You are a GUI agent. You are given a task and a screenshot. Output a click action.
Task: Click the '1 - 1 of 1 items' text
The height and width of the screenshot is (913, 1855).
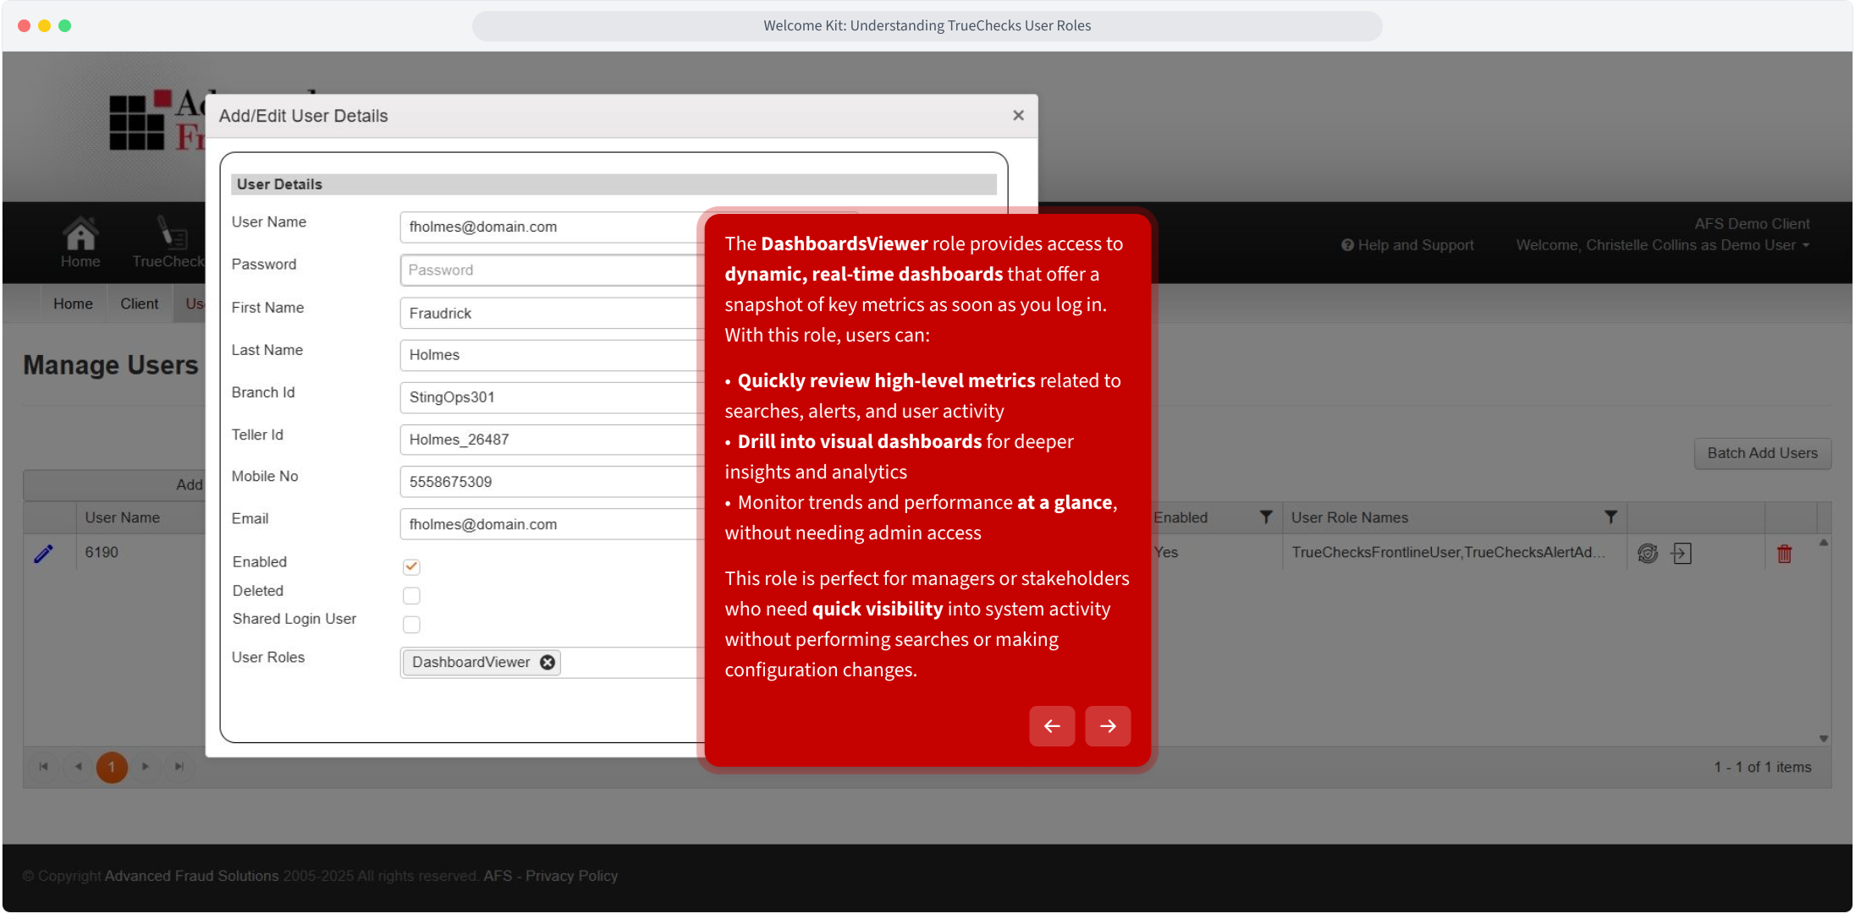point(1763,767)
